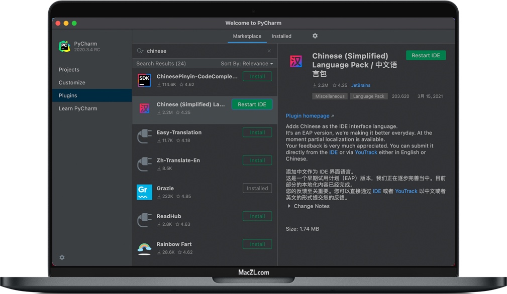Restart IDE from the plugin list row
This screenshot has width=507, height=294.
[252, 104]
